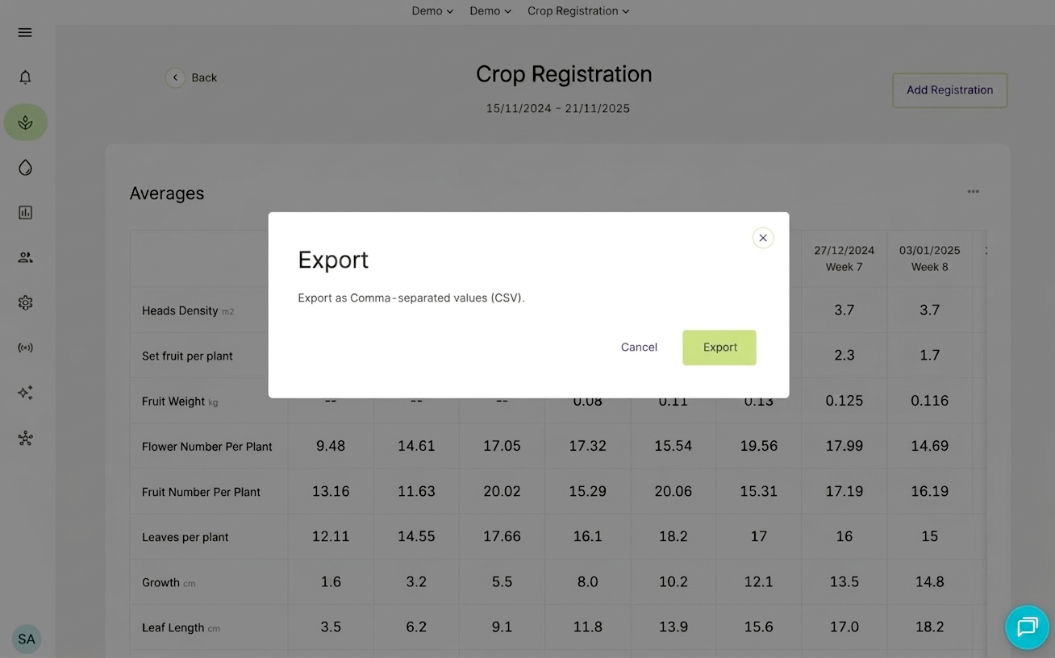Open the bar chart reports icon
This screenshot has height=658, width=1055.
coord(25,213)
